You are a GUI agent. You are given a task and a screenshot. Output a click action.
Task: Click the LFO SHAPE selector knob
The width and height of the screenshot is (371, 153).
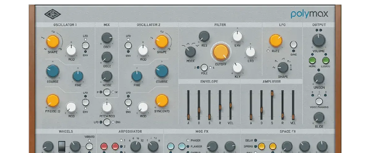click(x=283, y=67)
